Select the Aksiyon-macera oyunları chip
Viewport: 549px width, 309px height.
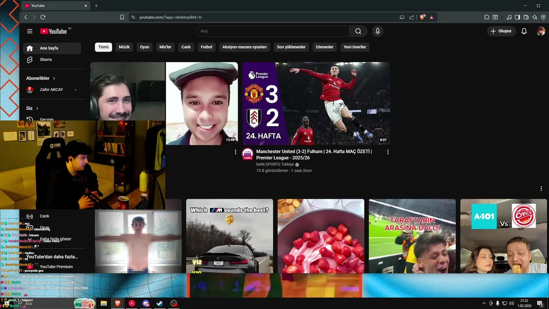[244, 47]
